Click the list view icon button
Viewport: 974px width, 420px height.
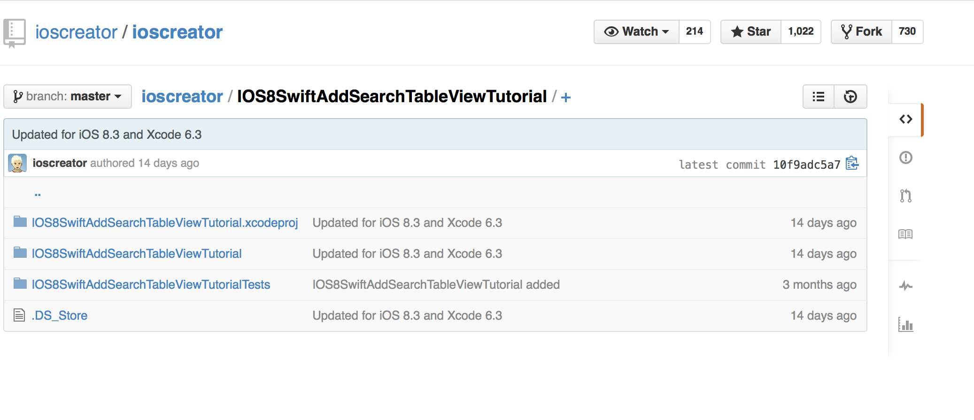[x=819, y=97]
